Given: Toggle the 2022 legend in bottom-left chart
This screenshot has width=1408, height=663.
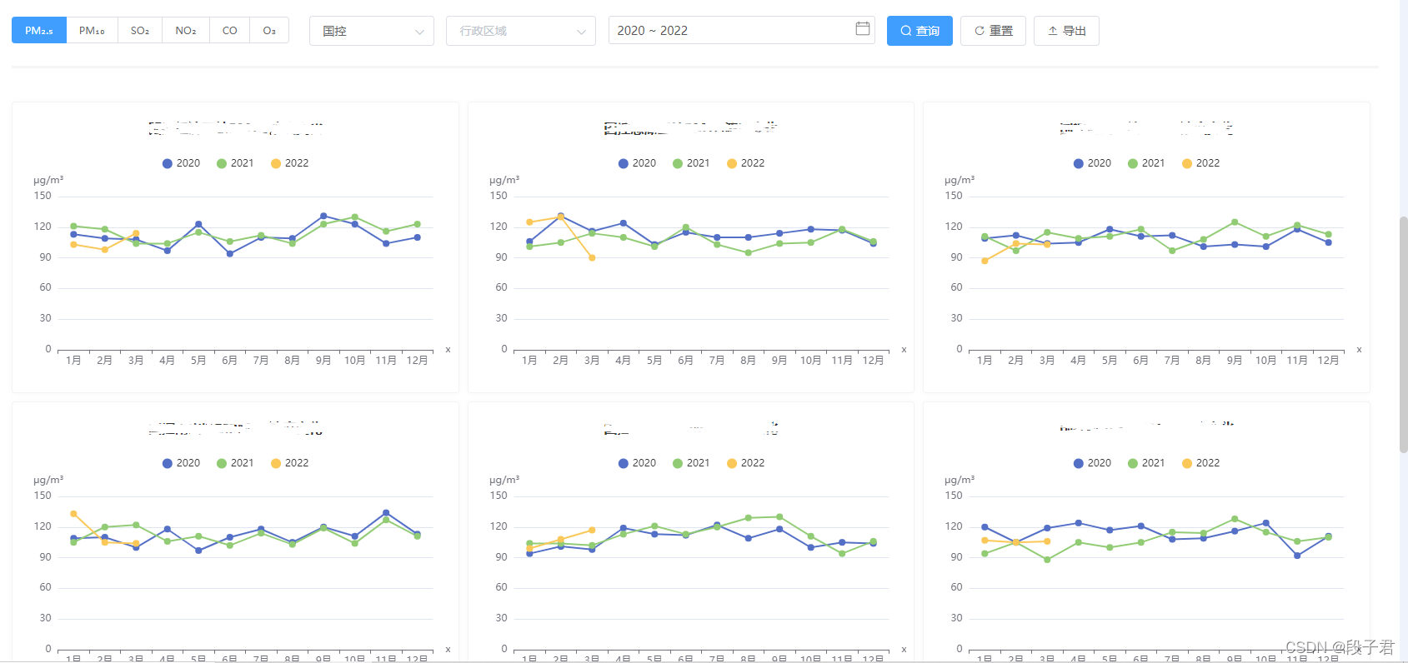Looking at the screenshot, I should pos(290,463).
